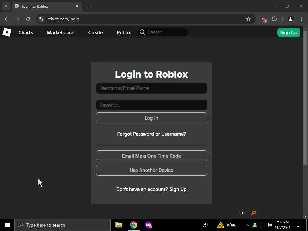Image resolution: width=308 pixels, height=231 pixels.
Task: Open the red extension icon with badge 8
Action: 264,19
